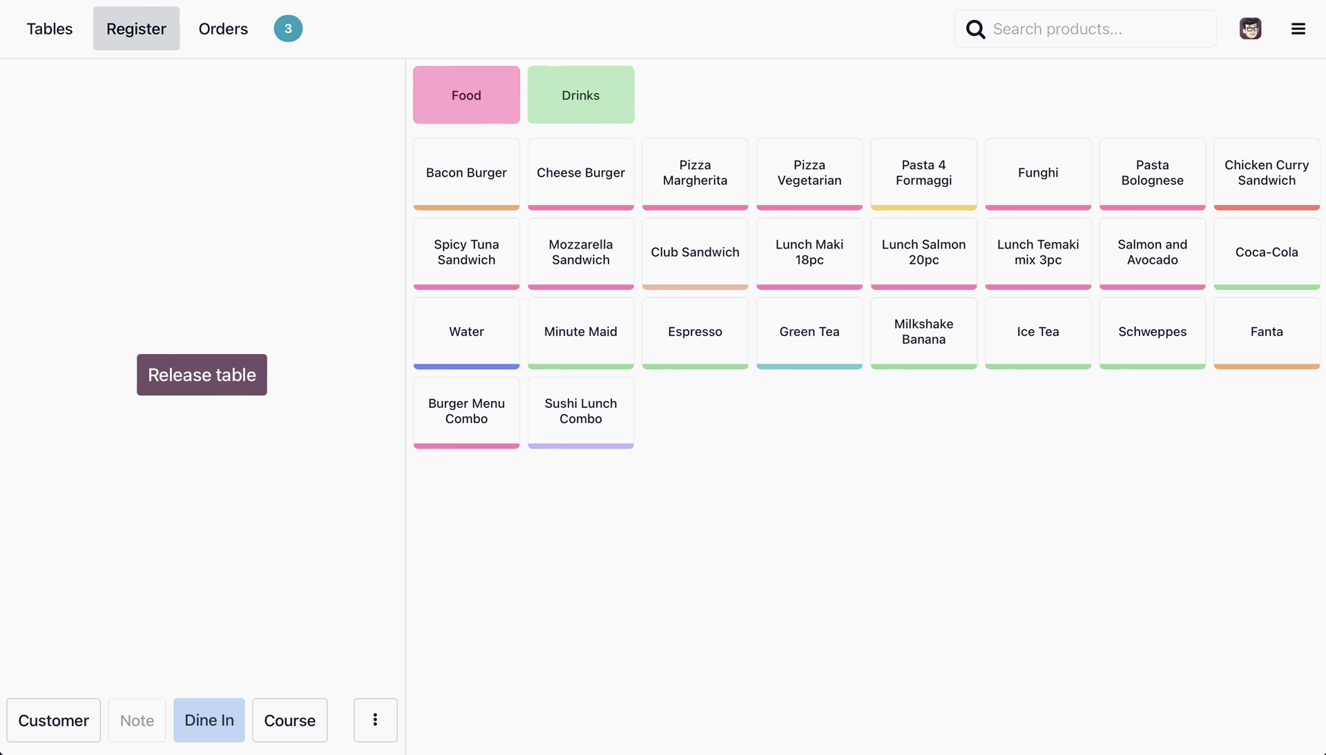This screenshot has height=755, width=1326.
Task: Switch to the Tables tab
Action: [49, 28]
